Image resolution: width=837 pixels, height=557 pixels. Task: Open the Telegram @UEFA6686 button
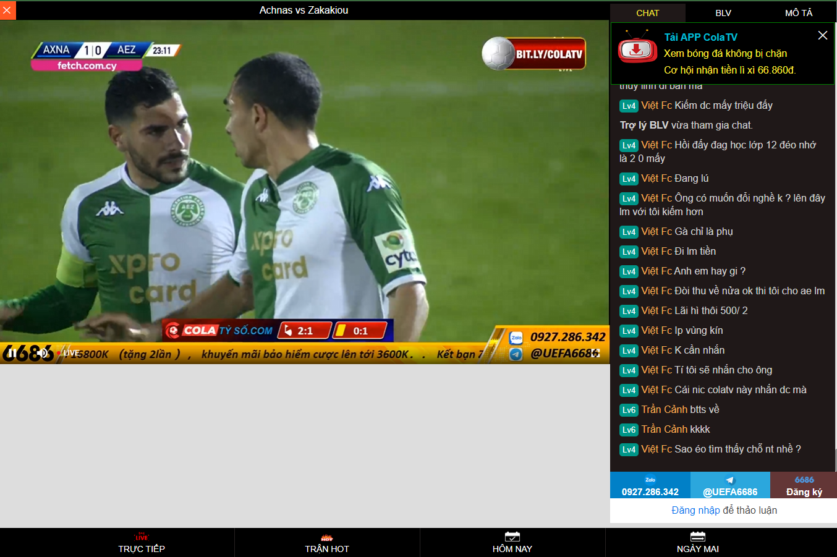[729, 486]
